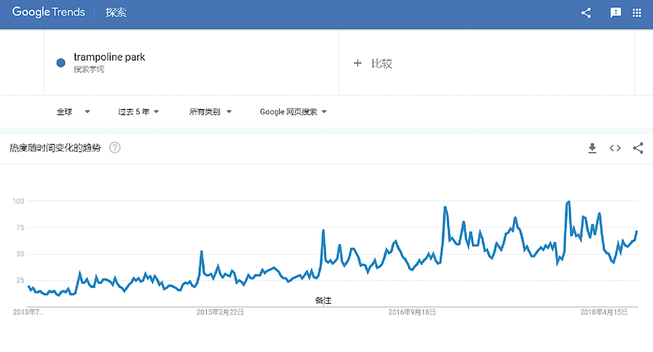Image resolution: width=653 pixels, height=352 pixels.
Task: Click the blue dot beside trampoline park
Action: 61,63
